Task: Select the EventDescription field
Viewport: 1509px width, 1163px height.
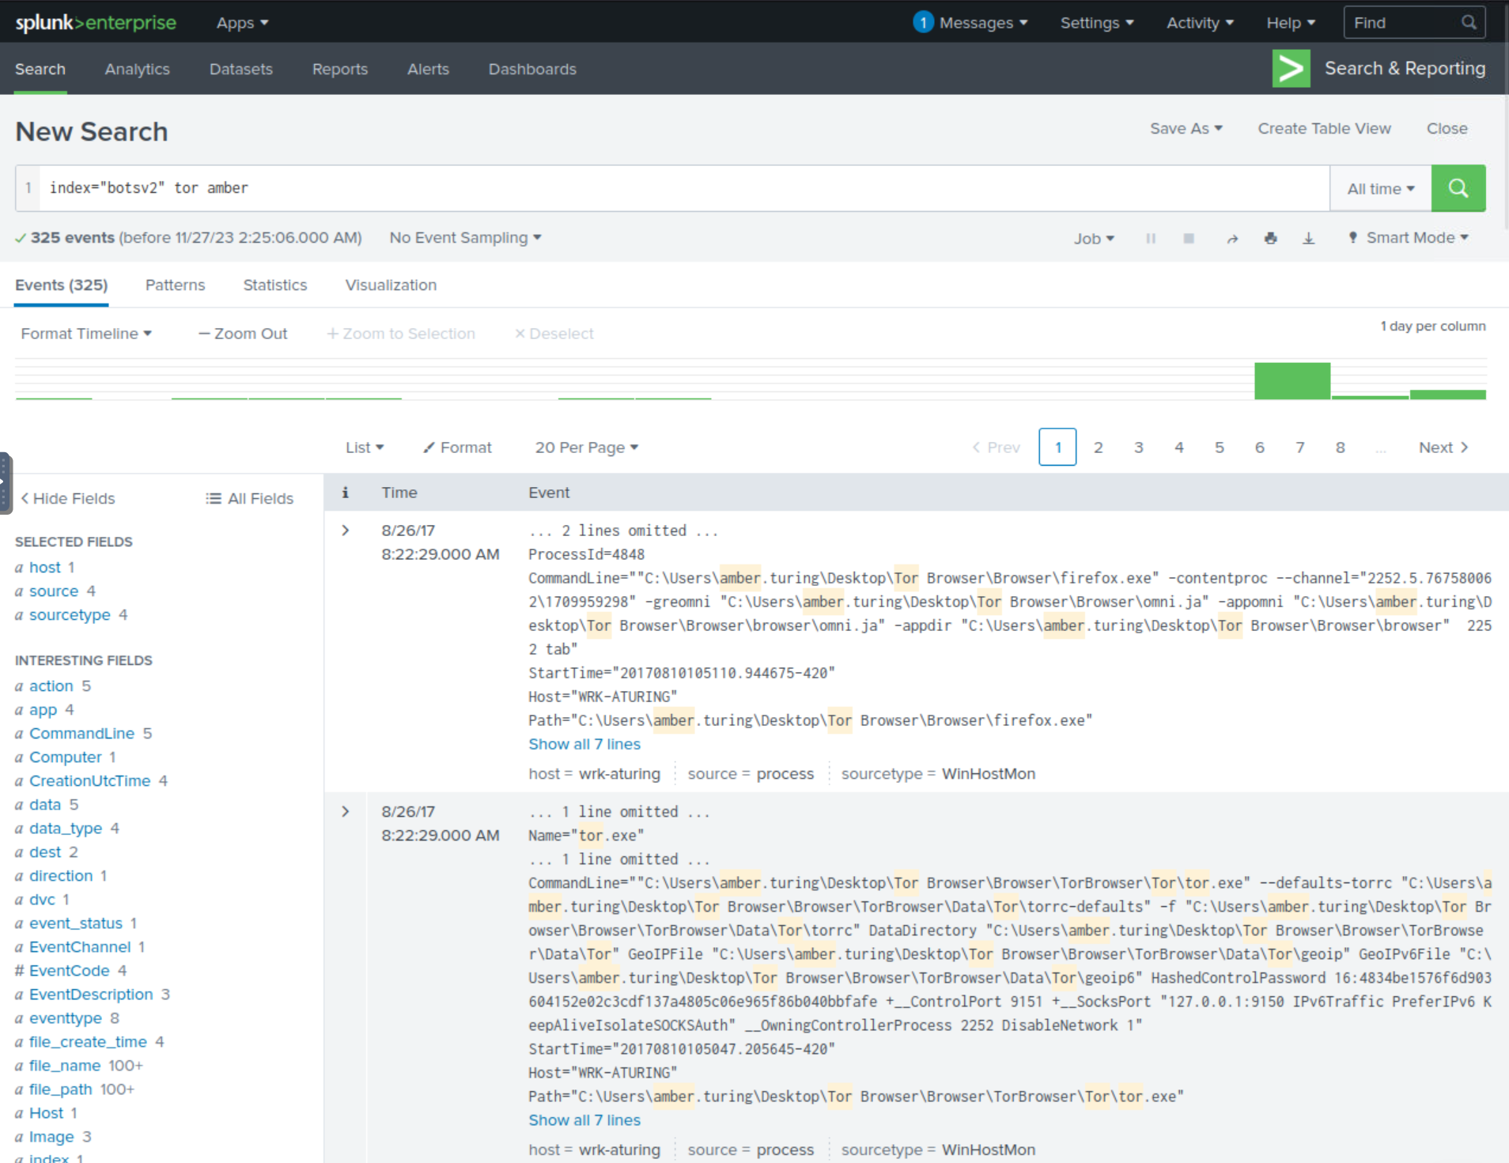Action: point(91,995)
